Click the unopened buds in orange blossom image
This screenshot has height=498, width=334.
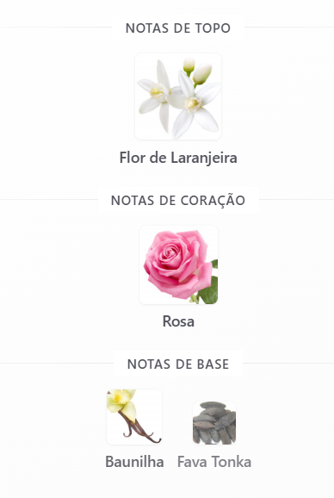click(x=198, y=71)
